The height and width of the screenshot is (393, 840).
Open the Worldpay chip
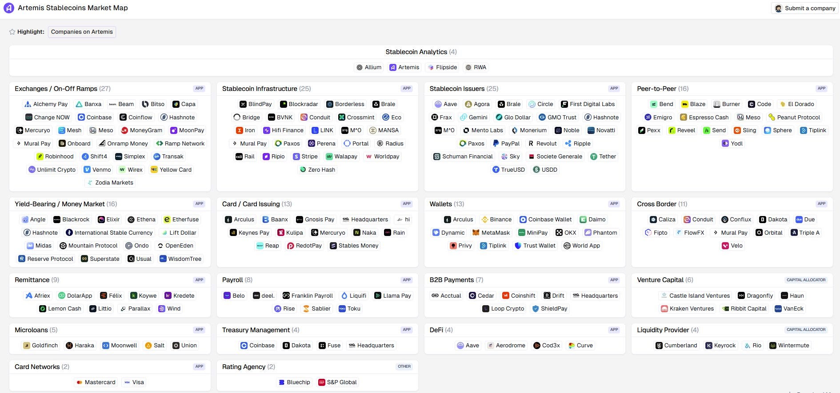(382, 157)
